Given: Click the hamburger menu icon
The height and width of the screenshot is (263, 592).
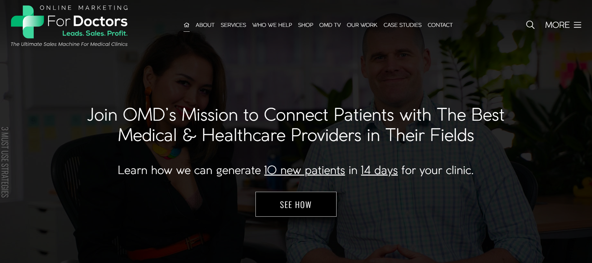Looking at the screenshot, I should click(577, 25).
